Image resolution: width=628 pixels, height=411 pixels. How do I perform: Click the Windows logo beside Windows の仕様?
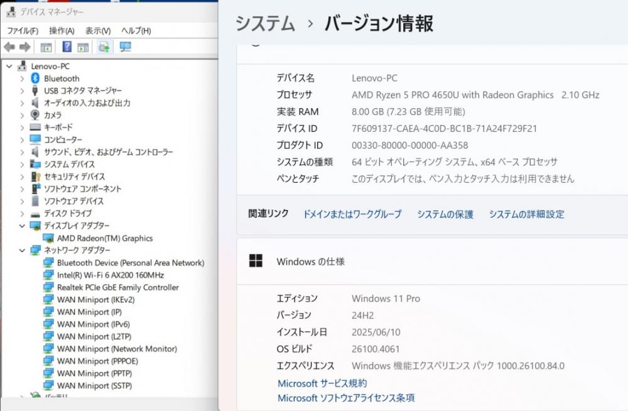click(256, 261)
